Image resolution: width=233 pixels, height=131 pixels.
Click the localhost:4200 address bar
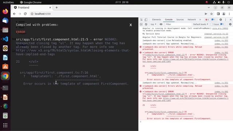pos(43,14)
